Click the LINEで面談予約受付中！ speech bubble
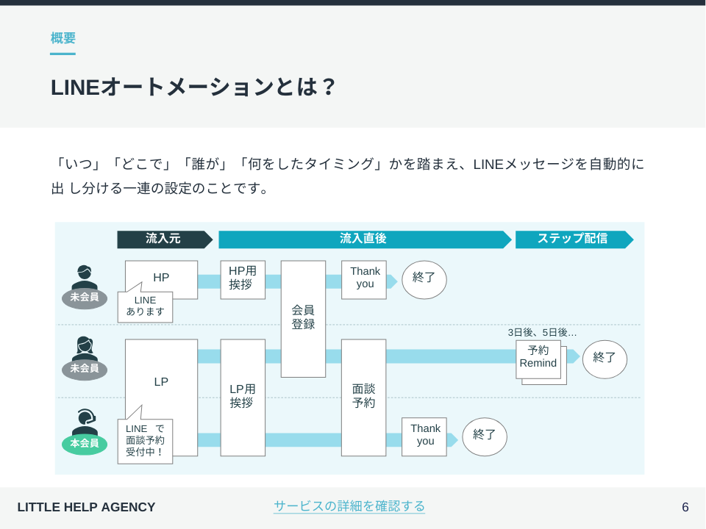Viewport: 706px width, 529px height. pos(145,441)
